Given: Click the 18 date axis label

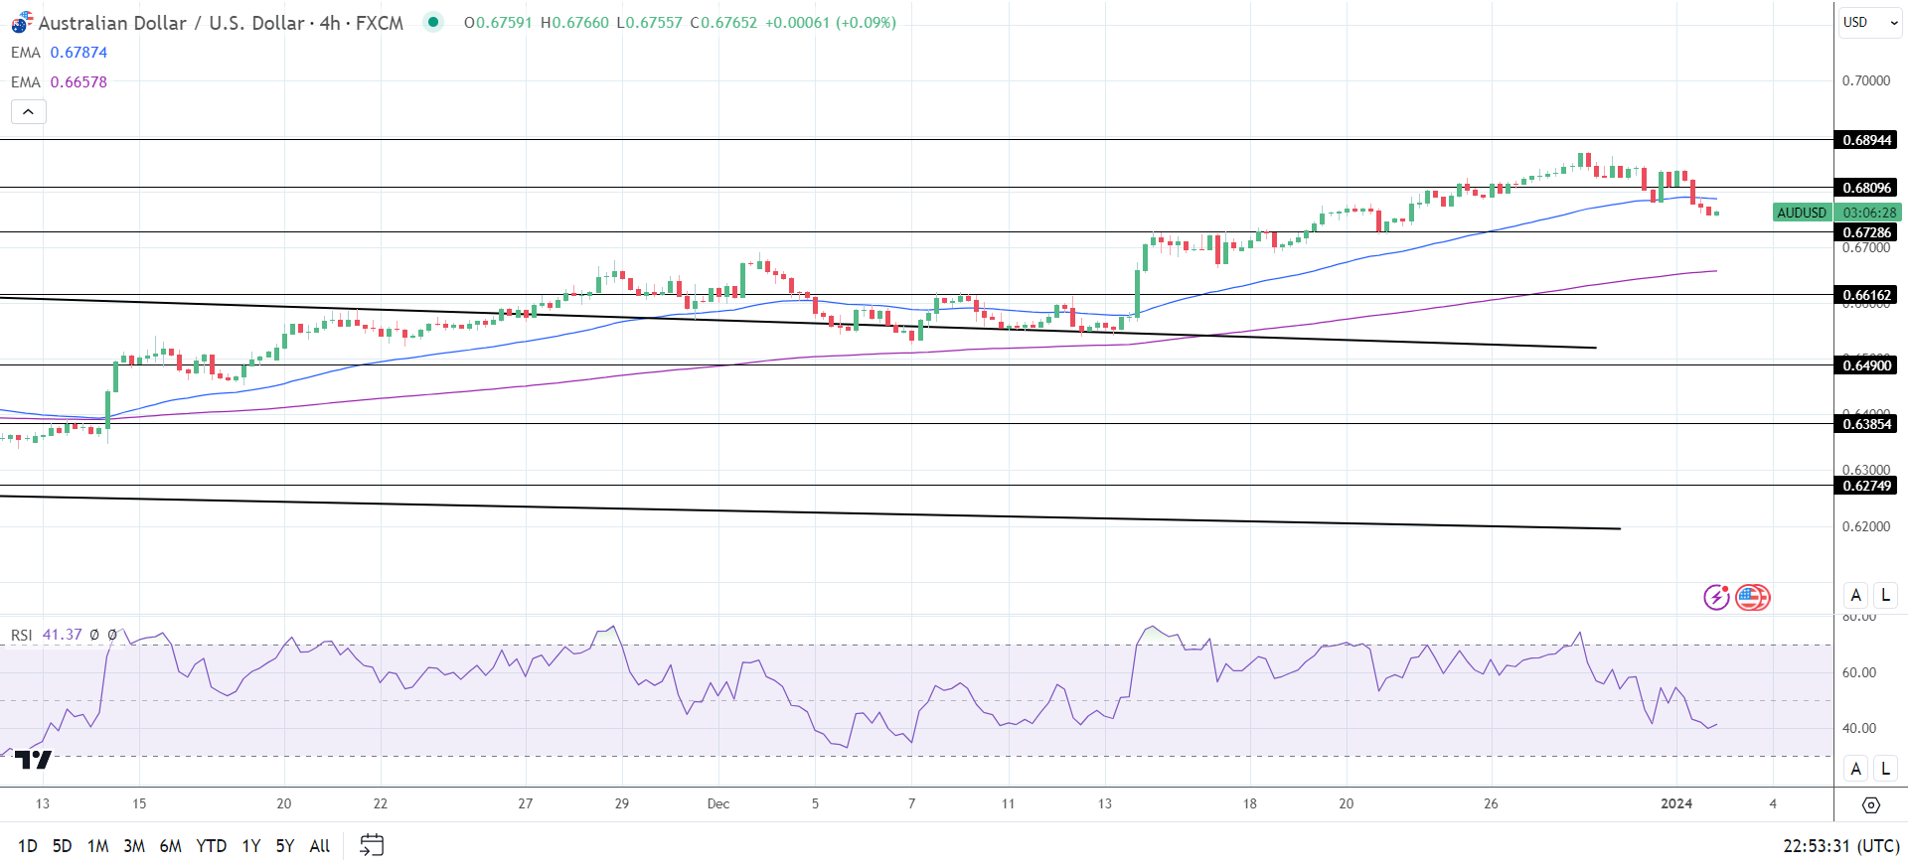Looking at the screenshot, I should (1249, 803).
